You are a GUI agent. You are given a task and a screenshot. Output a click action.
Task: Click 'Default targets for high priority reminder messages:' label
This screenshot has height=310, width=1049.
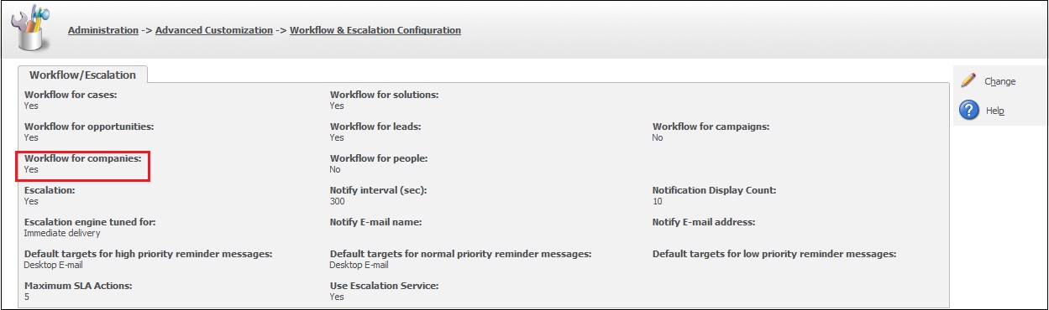click(x=148, y=254)
